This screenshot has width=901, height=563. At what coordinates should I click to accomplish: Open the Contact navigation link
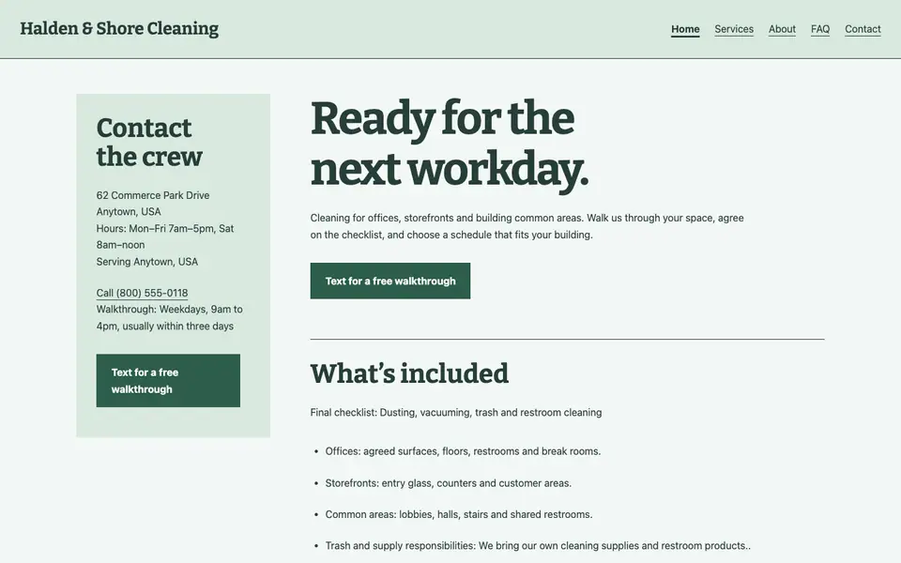(863, 29)
